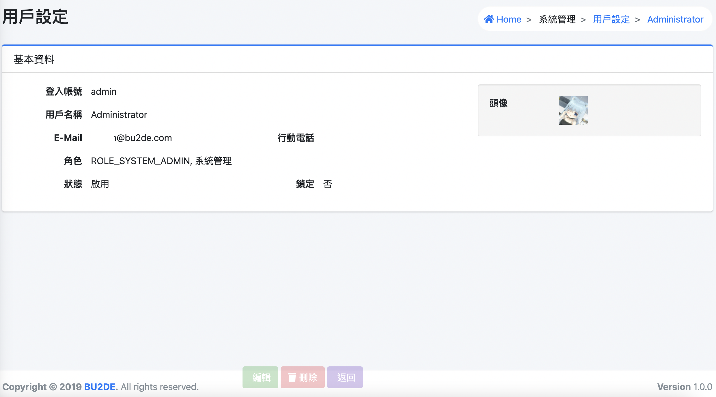Click the Home house icon in breadcrumb
Viewport: 716px width, 397px height.
tap(489, 19)
